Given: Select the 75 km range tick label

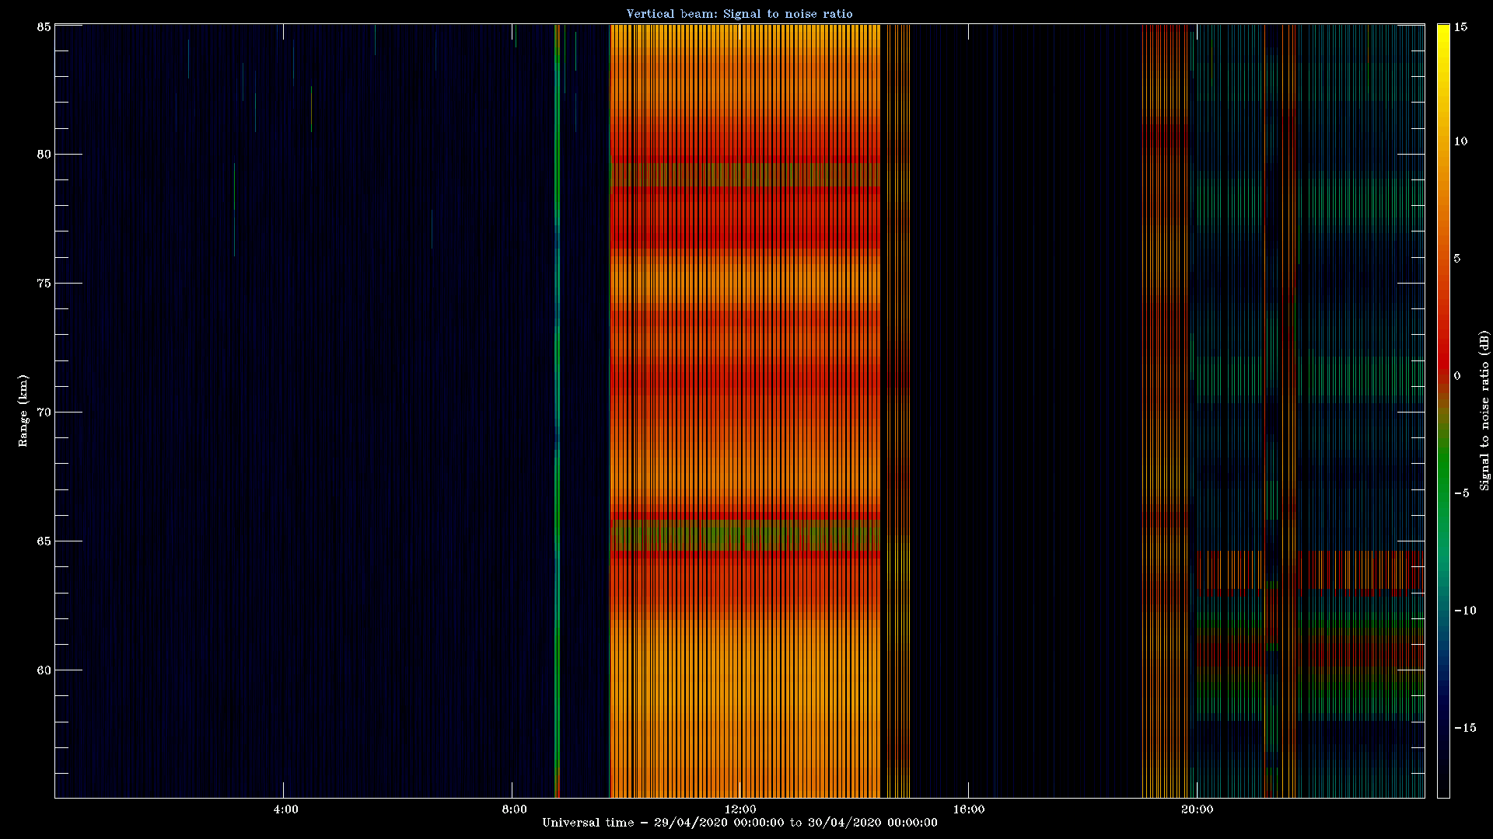Looking at the screenshot, I should pyautogui.click(x=44, y=283).
